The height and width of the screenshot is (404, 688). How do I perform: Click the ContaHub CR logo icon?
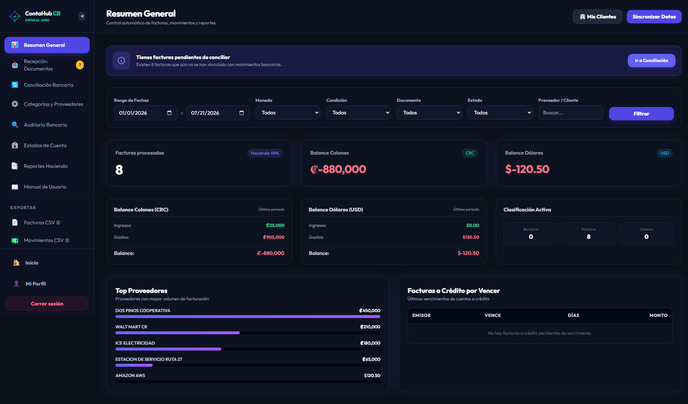tap(15, 16)
